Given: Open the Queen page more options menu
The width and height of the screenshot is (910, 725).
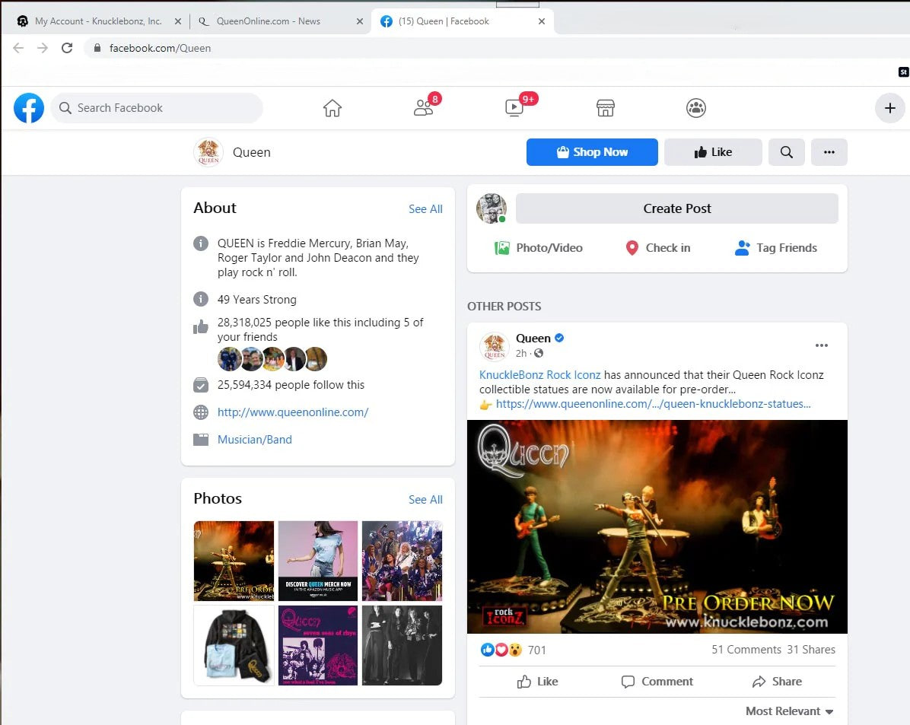Looking at the screenshot, I should (x=829, y=152).
